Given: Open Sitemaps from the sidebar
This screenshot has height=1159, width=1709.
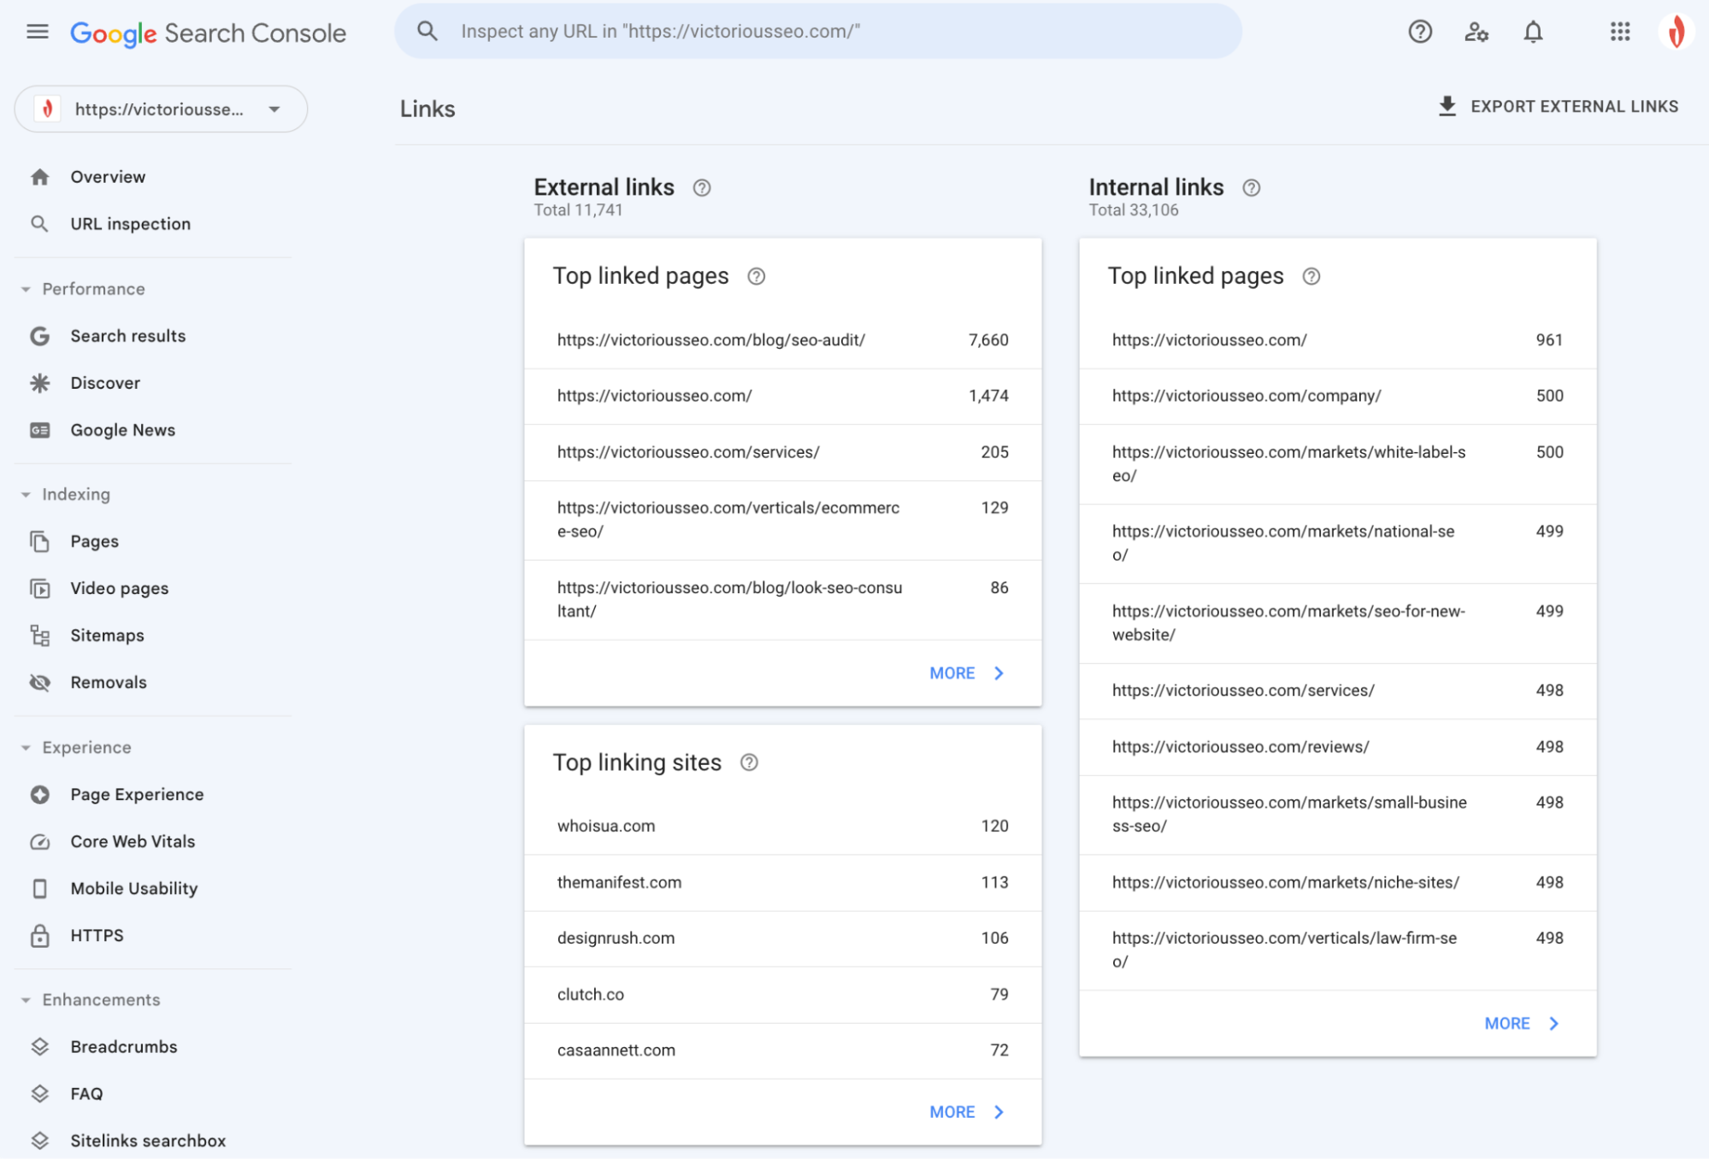Looking at the screenshot, I should tap(107, 635).
